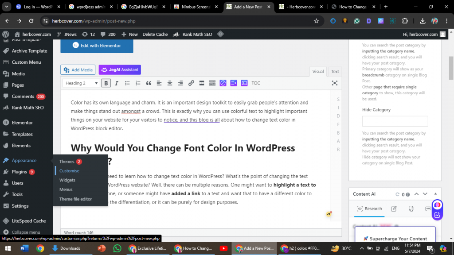The image size is (454, 255).
Task: Click inside the Hide Category search field
Action: click(x=395, y=121)
